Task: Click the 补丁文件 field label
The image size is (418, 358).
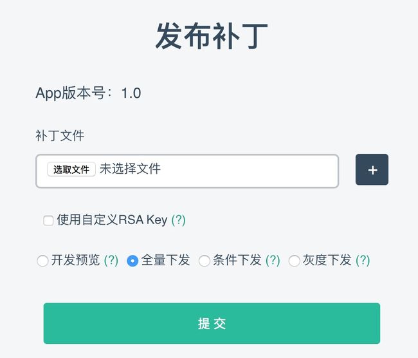Action: tap(60, 136)
